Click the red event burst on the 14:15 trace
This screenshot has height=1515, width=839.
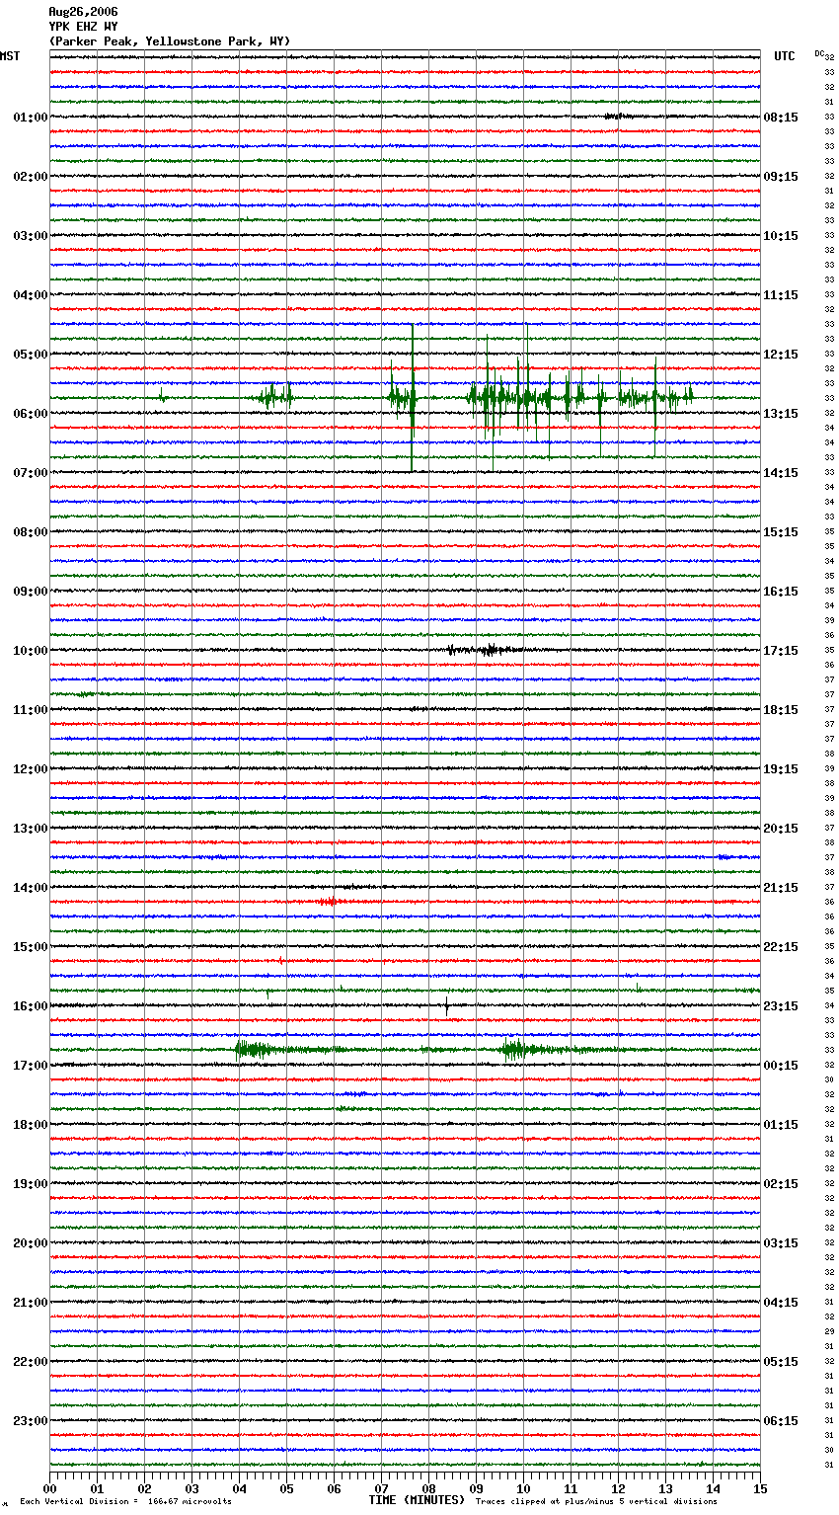pyautogui.click(x=329, y=902)
